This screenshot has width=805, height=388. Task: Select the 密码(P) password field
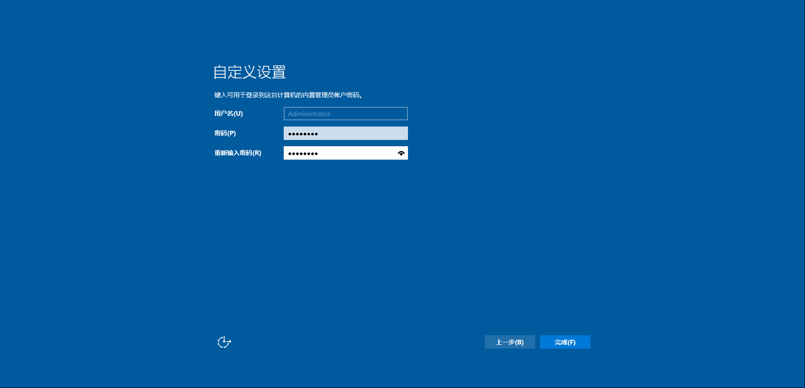click(x=345, y=133)
